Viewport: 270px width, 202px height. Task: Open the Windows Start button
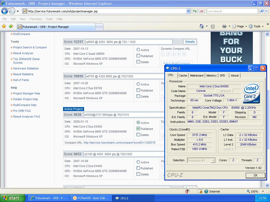pyautogui.click(x=13, y=198)
